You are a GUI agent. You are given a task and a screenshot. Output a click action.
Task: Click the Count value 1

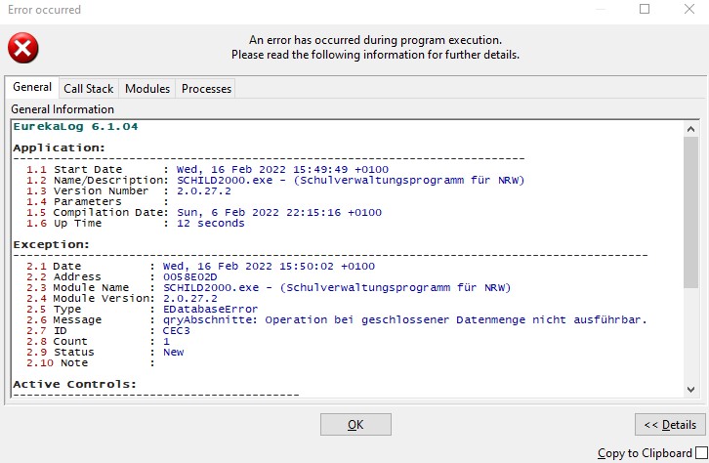click(166, 341)
